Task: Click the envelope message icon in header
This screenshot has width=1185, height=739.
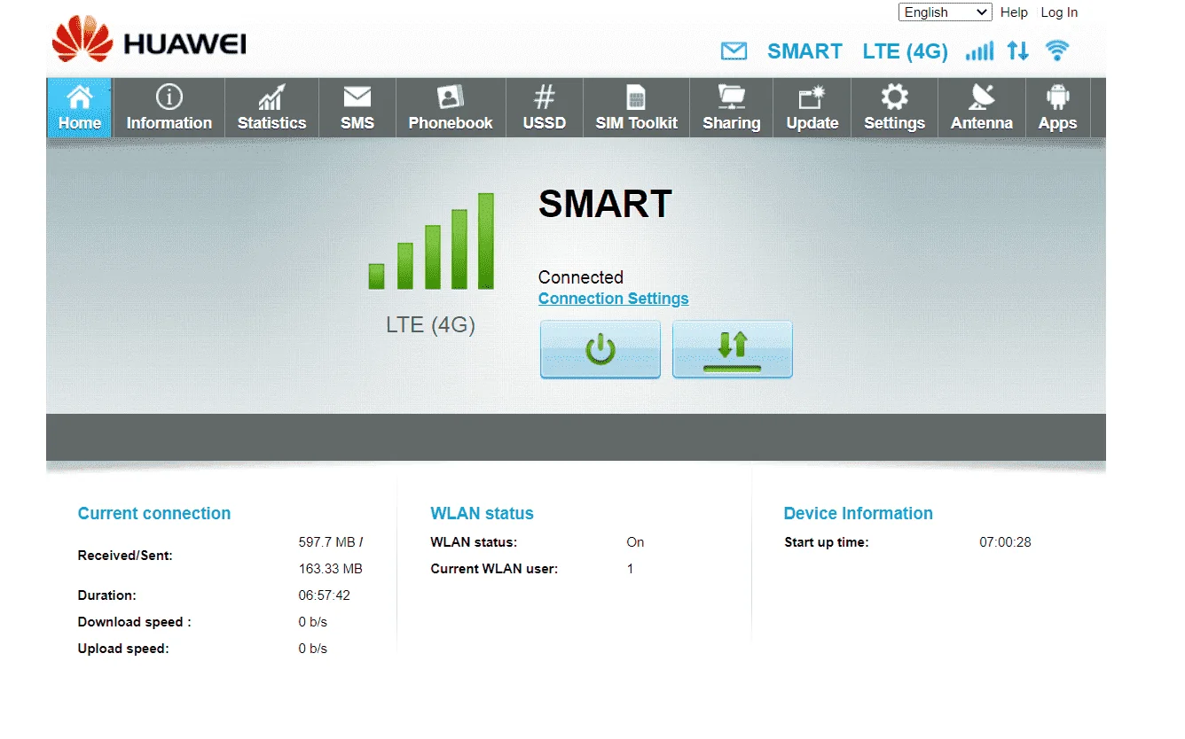Action: pos(734,51)
